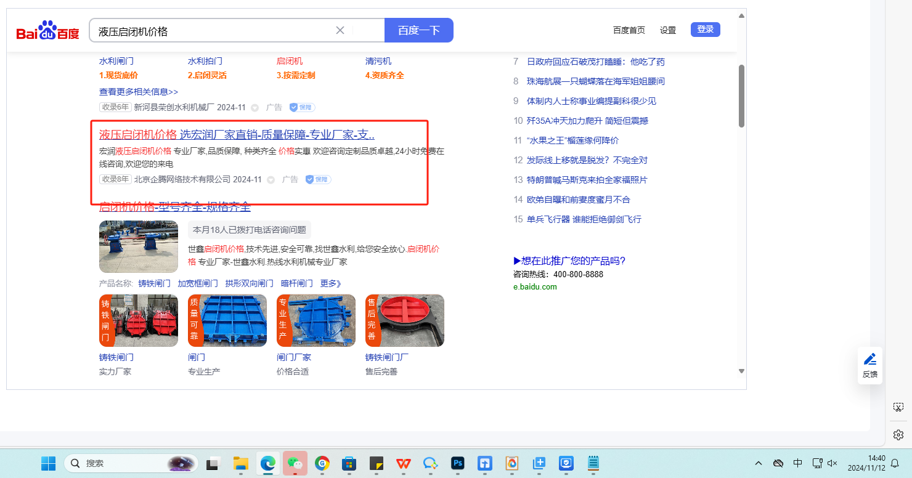
Task: Expand dropdown arrow beside 新河县荣创水利机械厂 2024-11
Action: coord(254,108)
